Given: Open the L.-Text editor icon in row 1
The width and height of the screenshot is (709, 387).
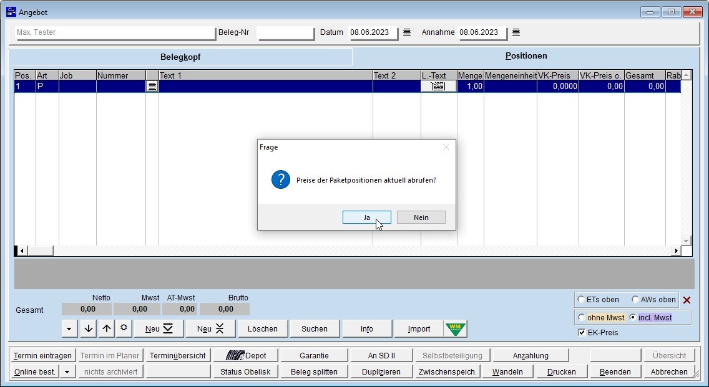Looking at the screenshot, I should [x=438, y=86].
